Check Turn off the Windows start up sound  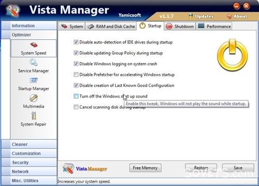point(76,96)
